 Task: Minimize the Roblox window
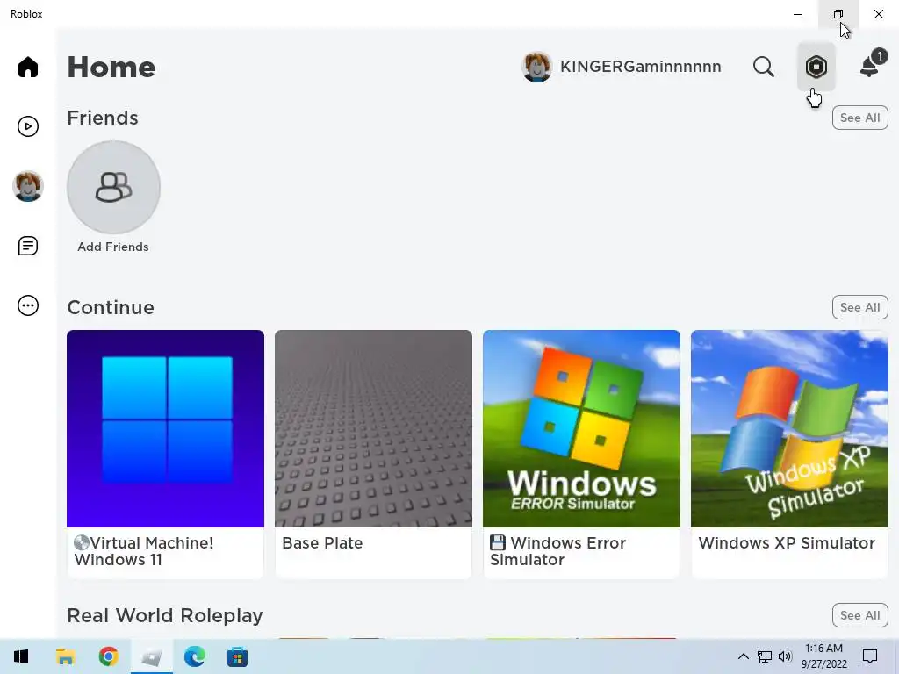point(798,14)
